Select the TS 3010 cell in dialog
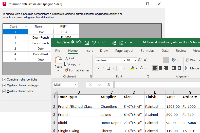Screen dimensions: 200x133 [66, 32]
